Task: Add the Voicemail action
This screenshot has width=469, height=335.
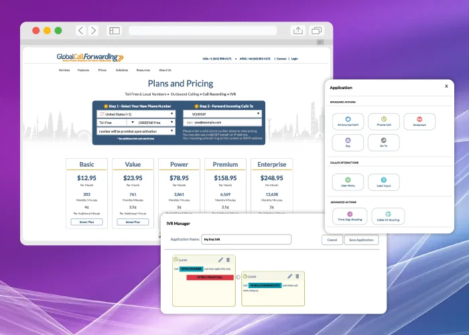Action: tap(420, 121)
